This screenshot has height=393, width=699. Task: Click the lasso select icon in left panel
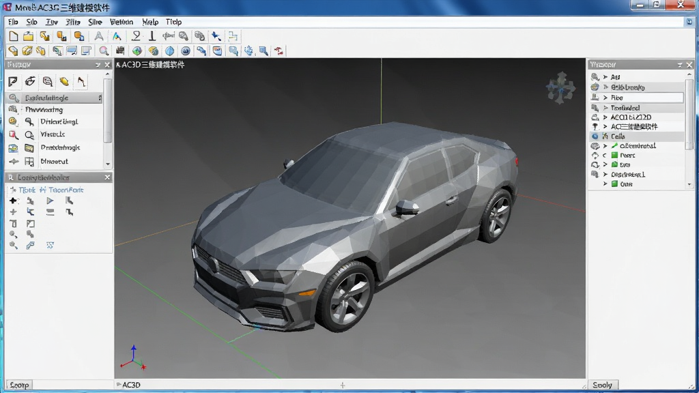(x=47, y=81)
